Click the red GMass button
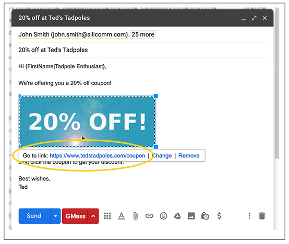Viewport: 289px width, 244px height. tap(75, 216)
